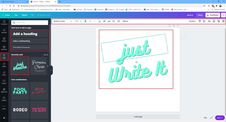Open the File menu

click(16, 15)
